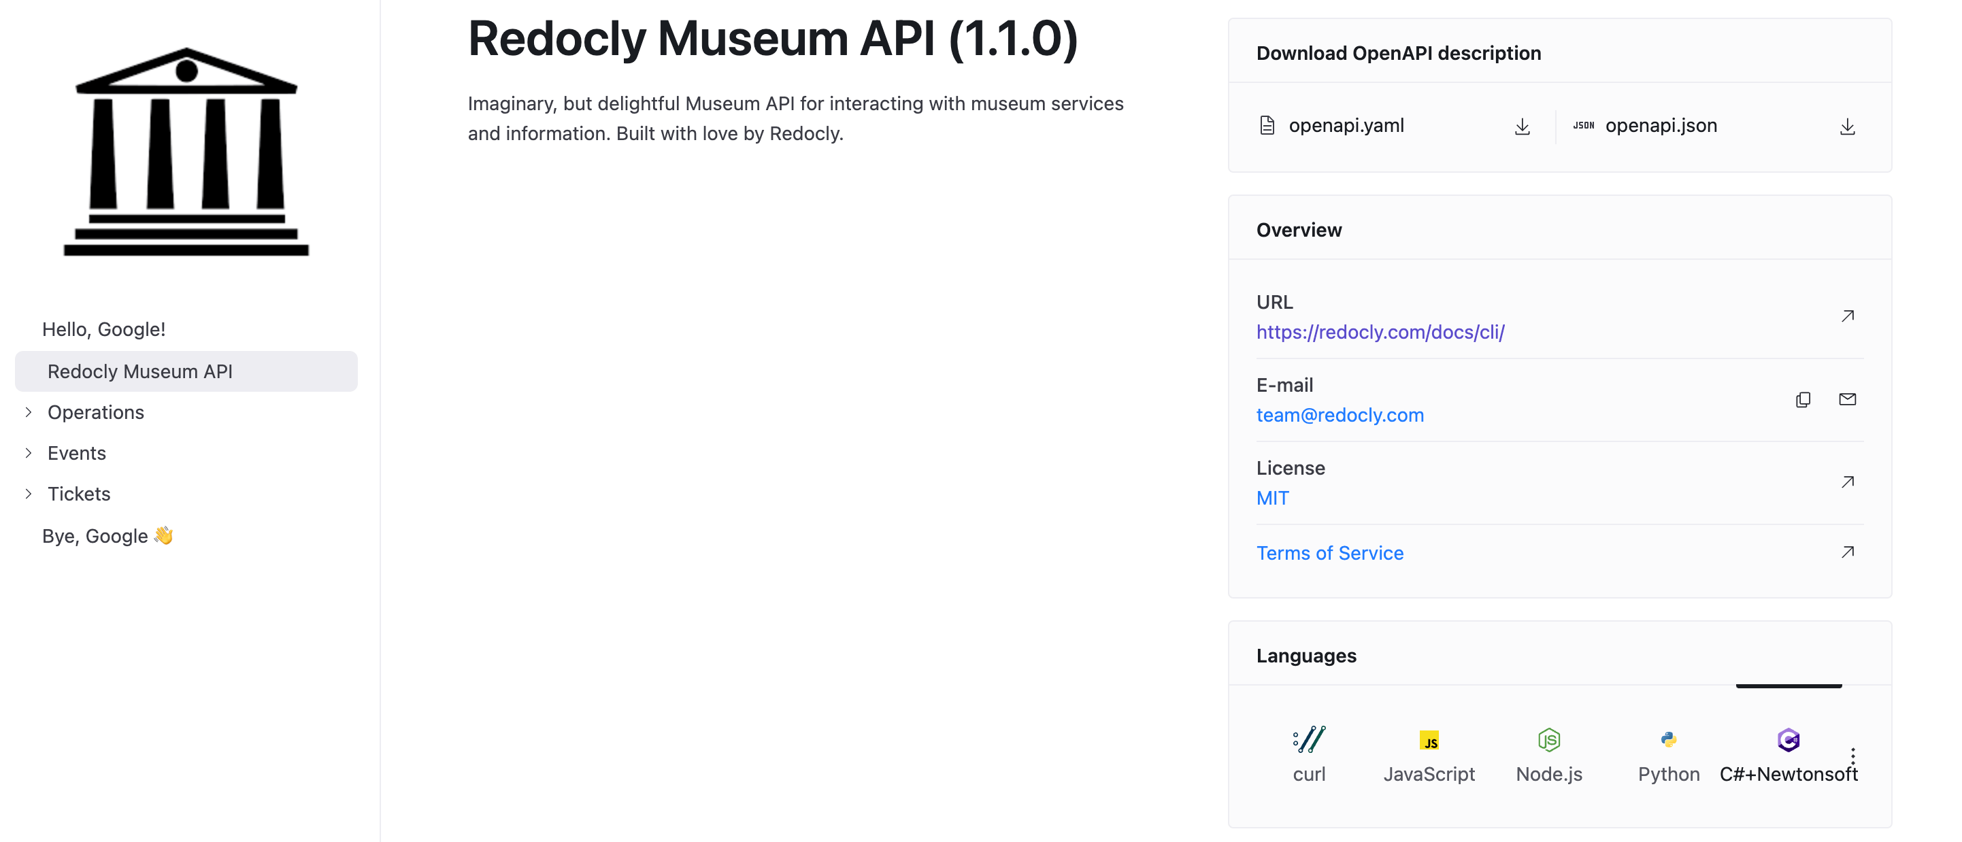Click the E-mail field label
The height and width of the screenshot is (842, 1962).
coord(1284,385)
